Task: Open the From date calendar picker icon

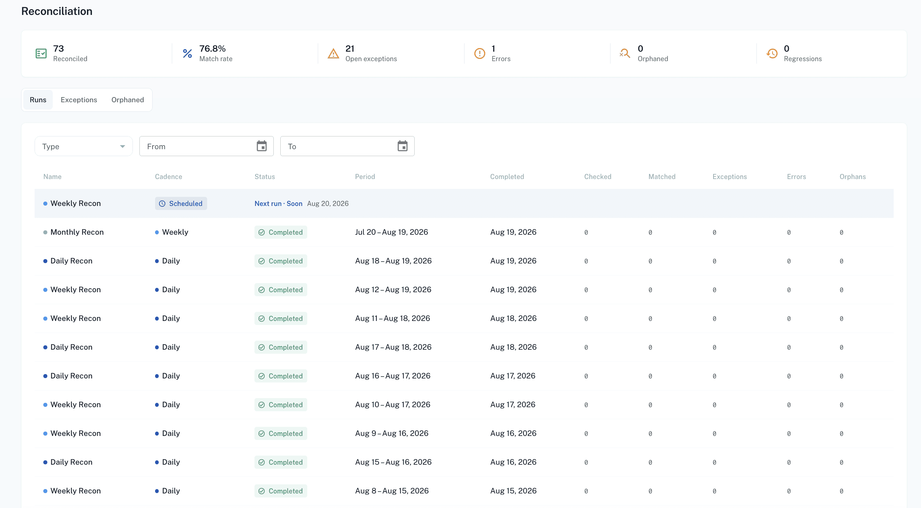Action: pos(262,146)
